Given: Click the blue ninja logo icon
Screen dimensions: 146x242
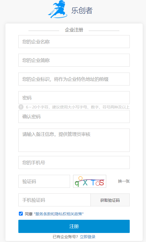Looking at the screenshot, I should point(58,9).
